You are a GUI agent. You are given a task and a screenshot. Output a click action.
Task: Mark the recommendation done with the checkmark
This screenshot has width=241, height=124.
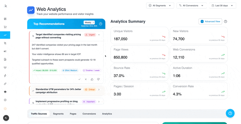pyautogui.click(x=80, y=79)
